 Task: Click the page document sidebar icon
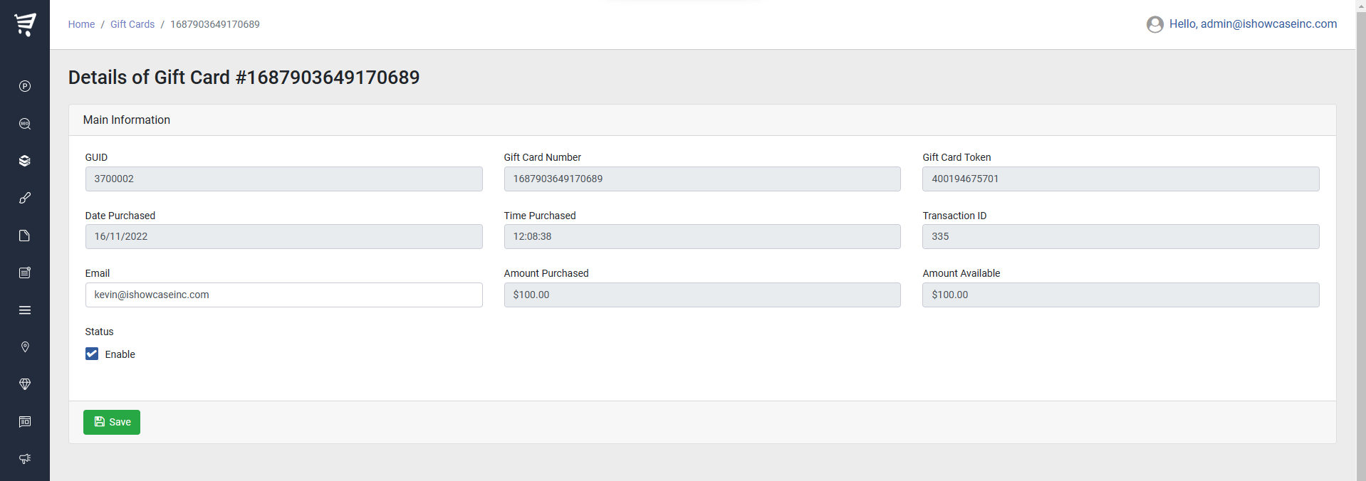(x=25, y=236)
